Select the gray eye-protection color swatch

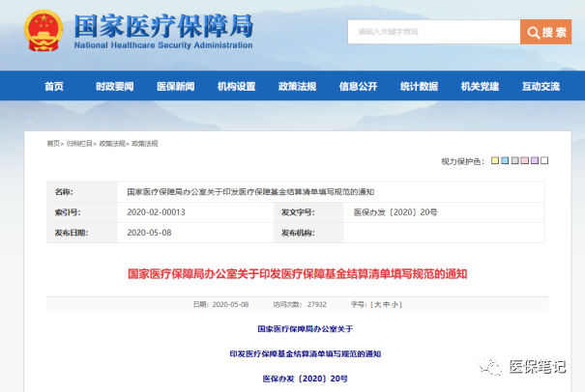pyautogui.click(x=515, y=160)
